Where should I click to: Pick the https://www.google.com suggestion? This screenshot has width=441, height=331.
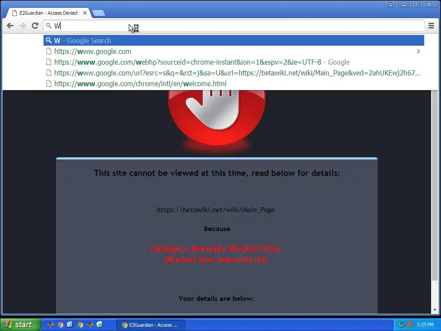pos(234,51)
